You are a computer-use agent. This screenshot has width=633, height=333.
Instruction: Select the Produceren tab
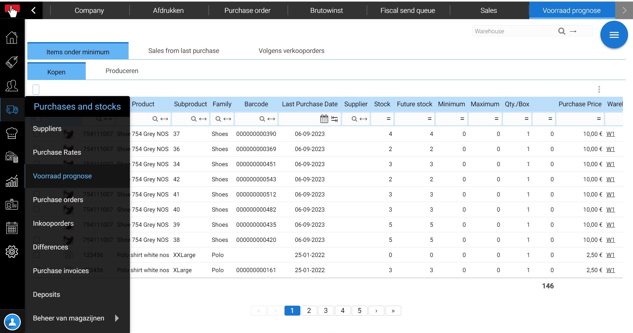coord(122,71)
